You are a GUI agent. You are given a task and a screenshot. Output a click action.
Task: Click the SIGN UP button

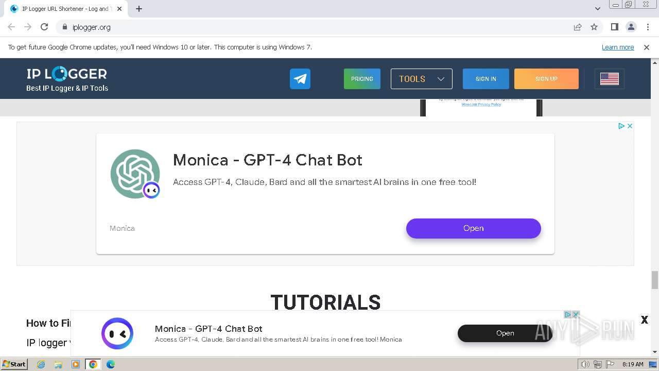[546, 79]
